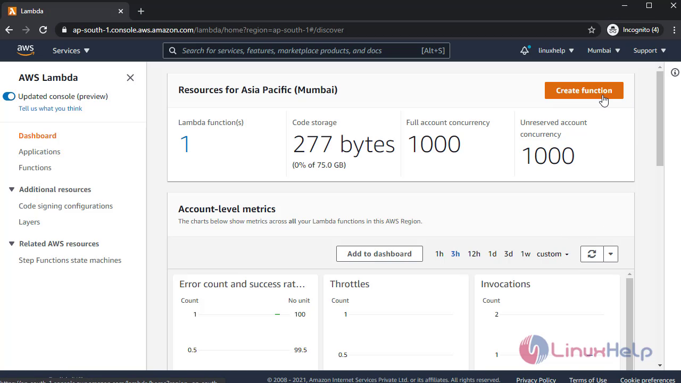Select the 12h time range

[x=474, y=254]
